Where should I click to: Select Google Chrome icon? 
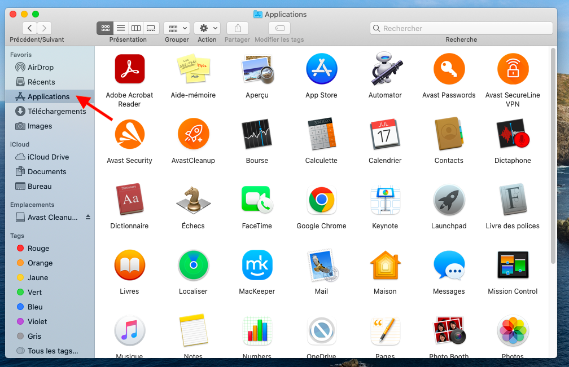tap(322, 200)
